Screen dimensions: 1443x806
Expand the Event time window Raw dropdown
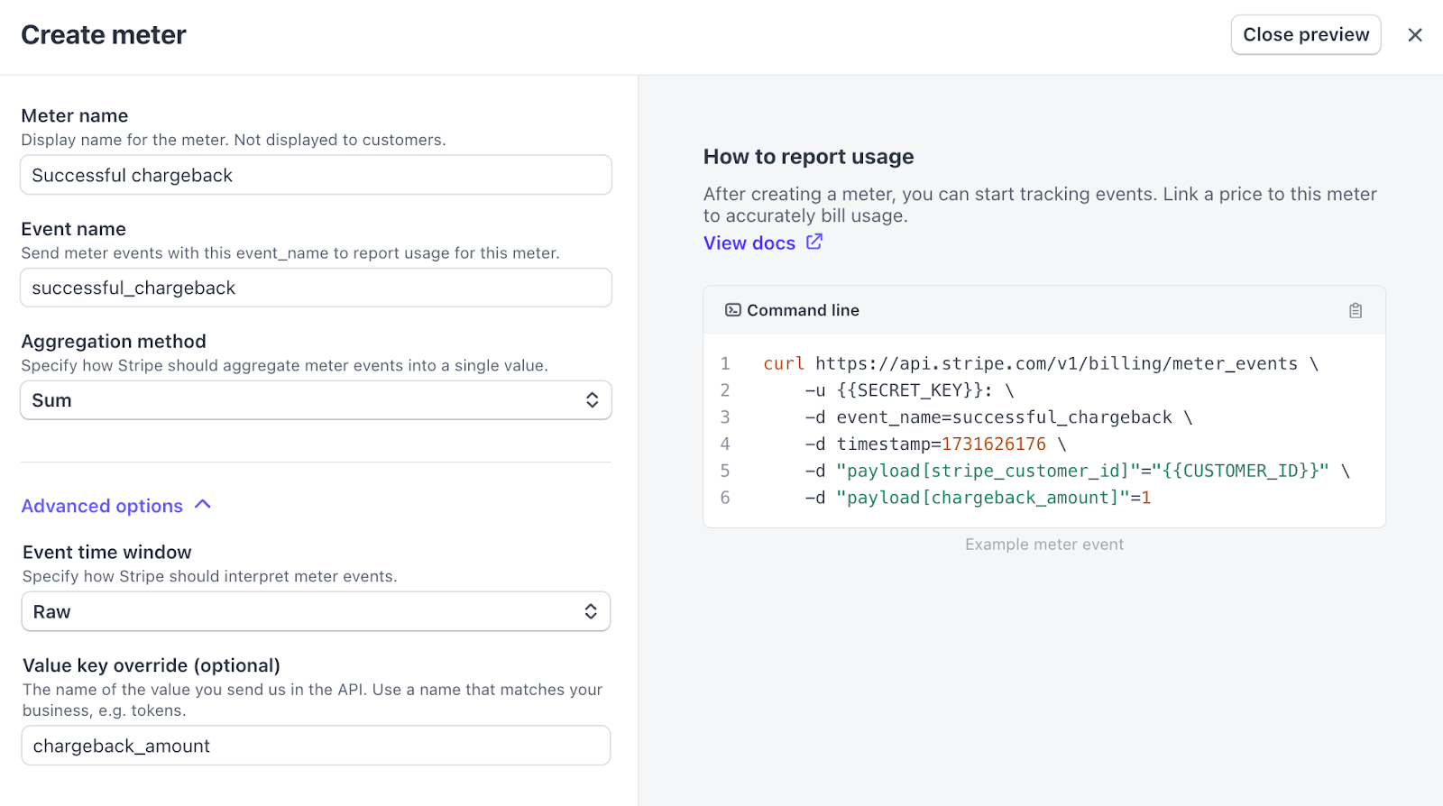pyautogui.click(x=316, y=612)
